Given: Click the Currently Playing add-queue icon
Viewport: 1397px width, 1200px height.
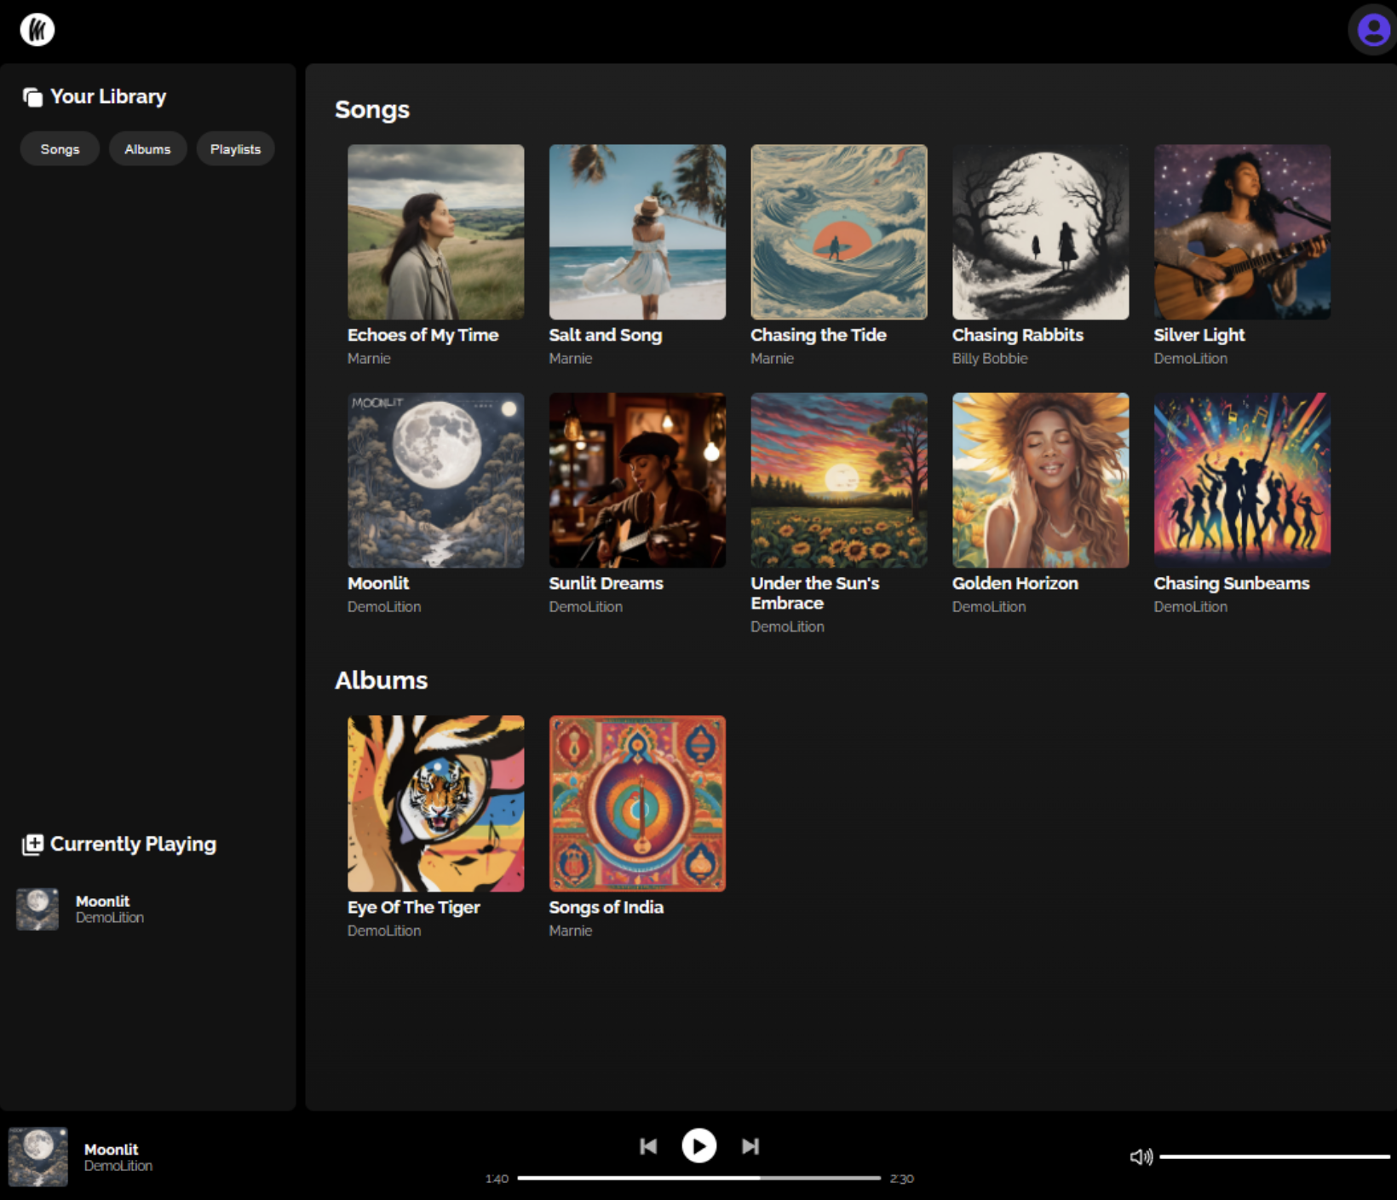Looking at the screenshot, I should 32,845.
